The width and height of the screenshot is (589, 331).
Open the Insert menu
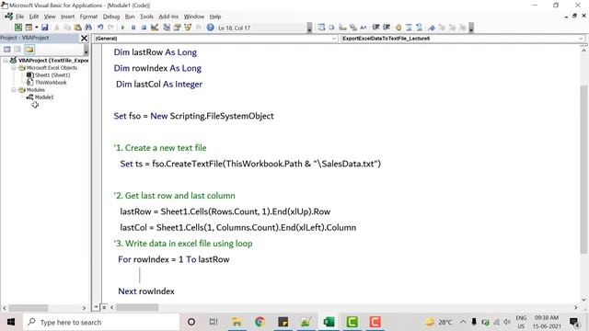[x=67, y=17]
